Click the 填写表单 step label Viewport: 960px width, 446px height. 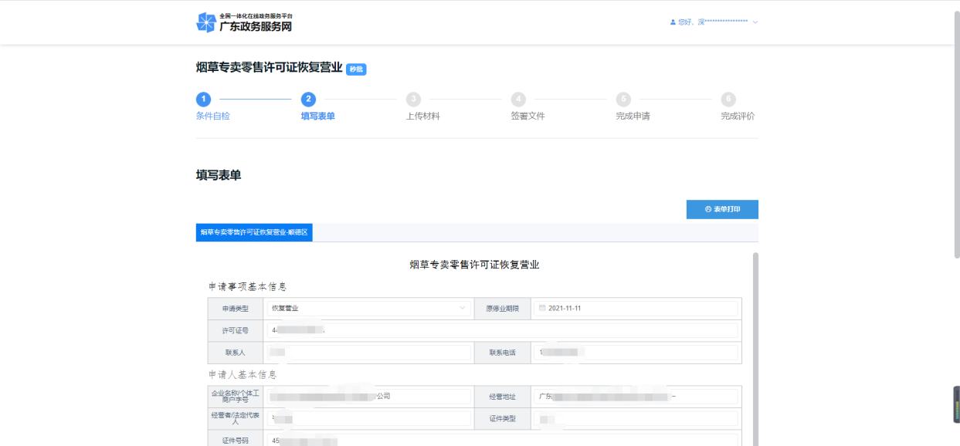[x=318, y=117]
